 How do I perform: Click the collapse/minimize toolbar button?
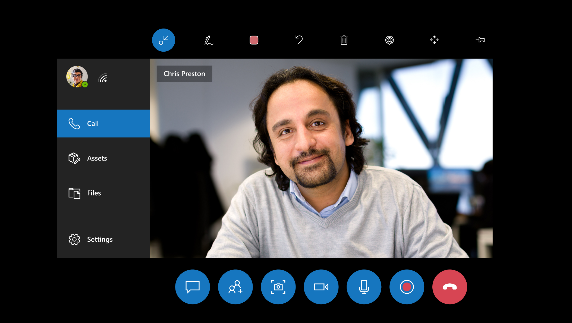[164, 40]
